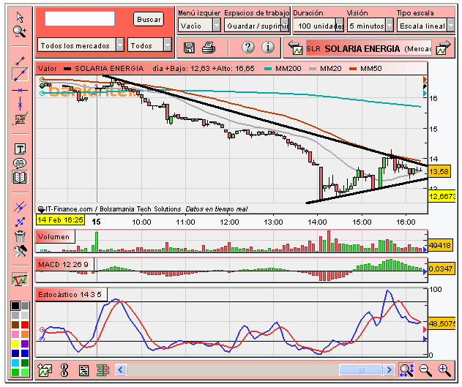The width and height of the screenshot is (462, 387).
Task: Pick the black color swatch
Action: pyautogui.click(x=15, y=306)
